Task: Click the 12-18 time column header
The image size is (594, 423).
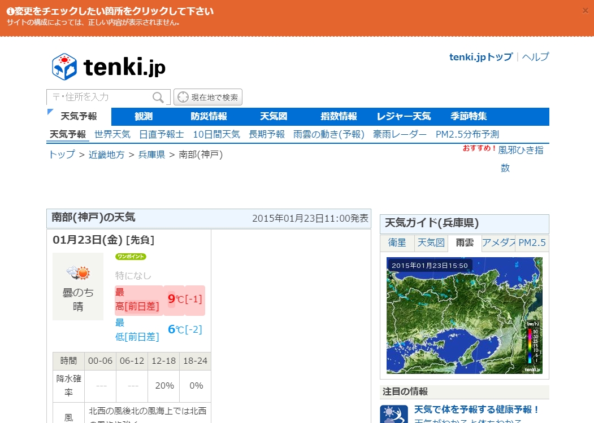Action: pyautogui.click(x=164, y=361)
